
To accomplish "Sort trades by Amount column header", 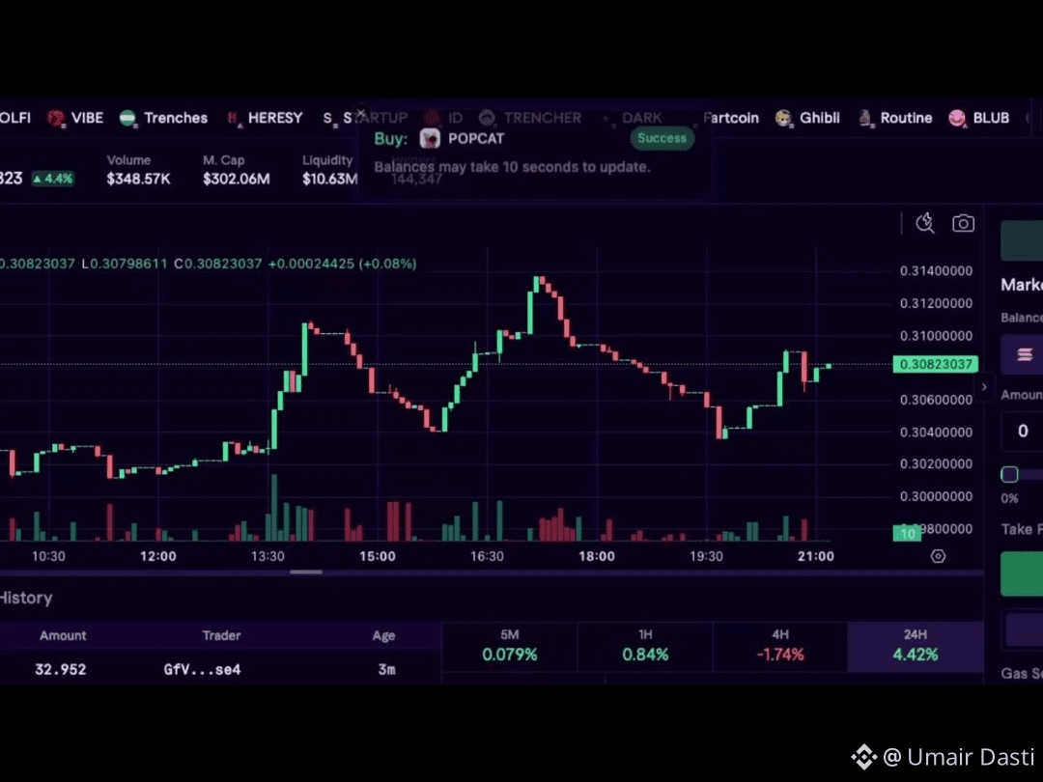I will (63, 635).
